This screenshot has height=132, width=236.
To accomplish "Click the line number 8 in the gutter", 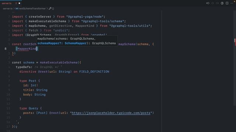I will [6, 49].
